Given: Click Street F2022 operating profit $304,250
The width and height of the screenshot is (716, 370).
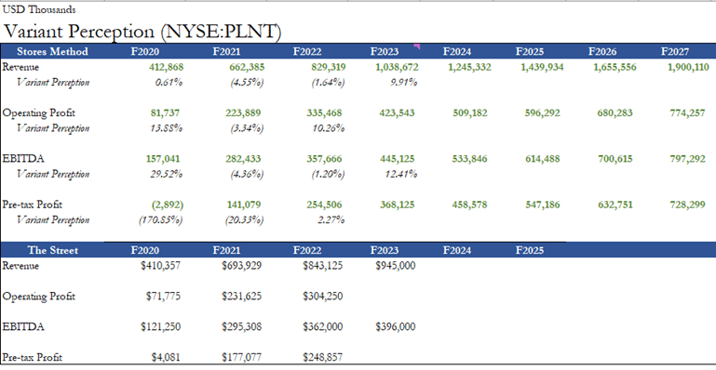Looking at the screenshot, I should [x=322, y=297].
